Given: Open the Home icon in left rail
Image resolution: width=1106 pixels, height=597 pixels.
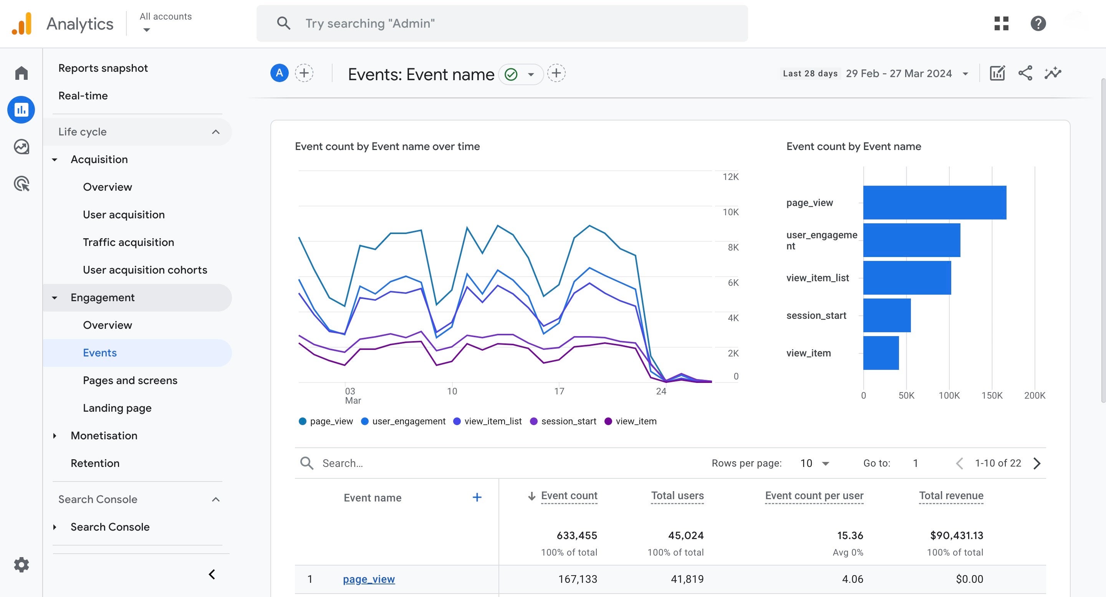Looking at the screenshot, I should point(21,73).
